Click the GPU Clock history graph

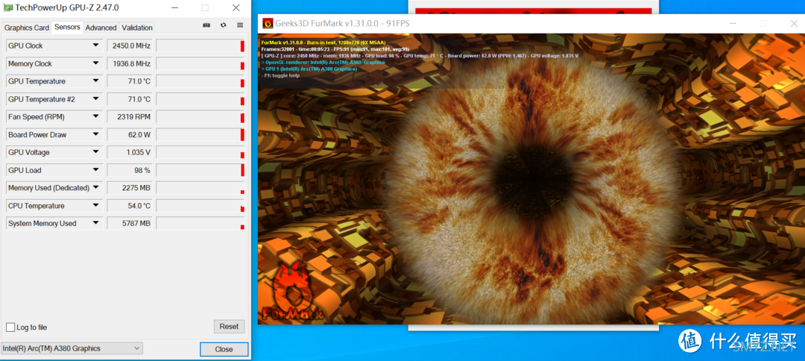click(x=201, y=45)
